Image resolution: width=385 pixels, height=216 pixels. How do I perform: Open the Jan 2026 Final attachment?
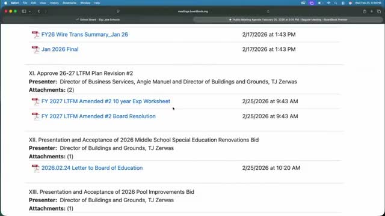60,49
